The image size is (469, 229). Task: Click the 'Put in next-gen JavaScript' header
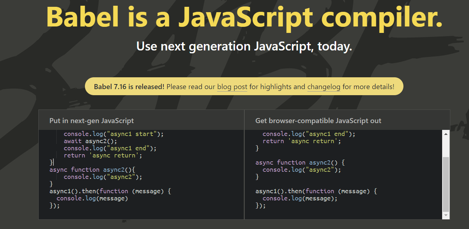(x=92, y=121)
